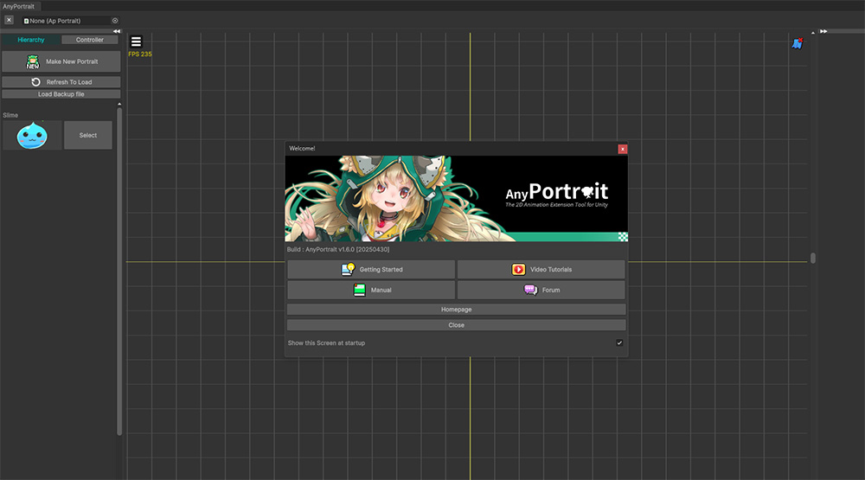Image resolution: width=865 pixels, height=480 pixels.
Task: Click the AnyPortrait banner image
Action: point(456,199)
